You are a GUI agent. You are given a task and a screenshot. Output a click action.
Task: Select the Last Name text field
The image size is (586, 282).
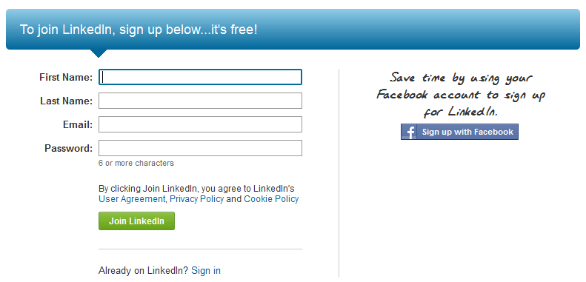pyautogui.click(x=200, y=101)
